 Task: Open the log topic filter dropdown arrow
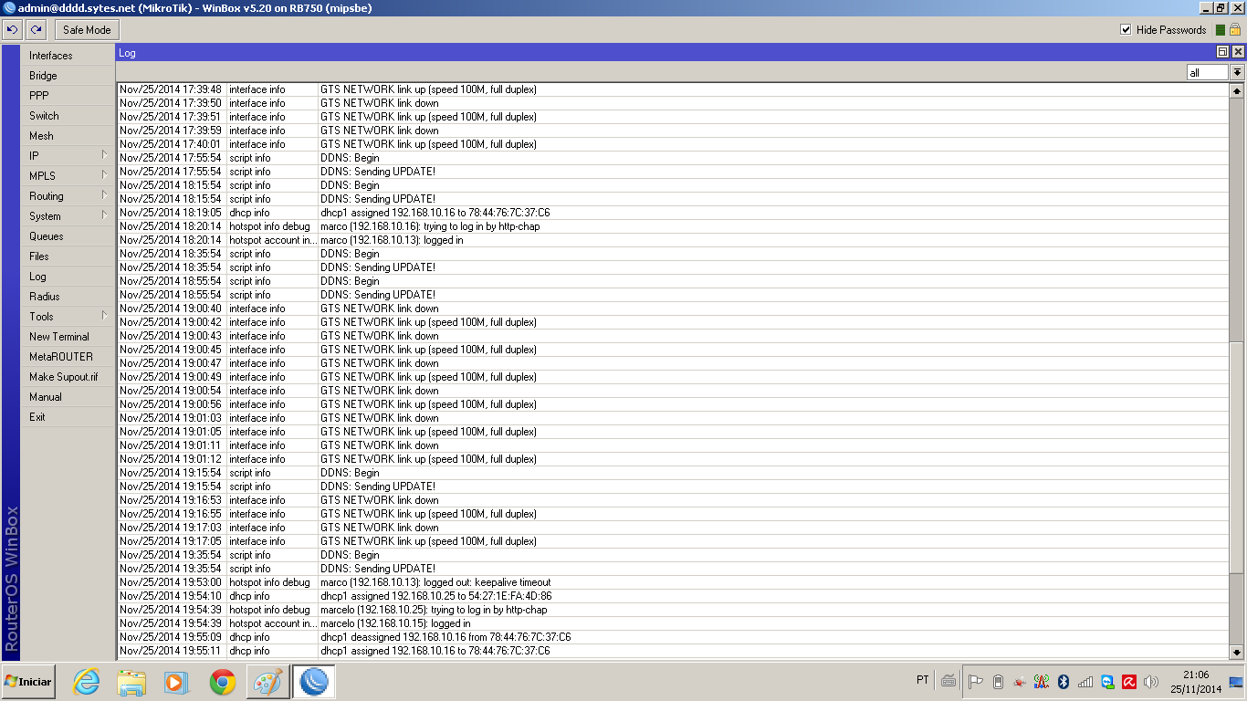pyautogui.click(x=1238, y=72)
